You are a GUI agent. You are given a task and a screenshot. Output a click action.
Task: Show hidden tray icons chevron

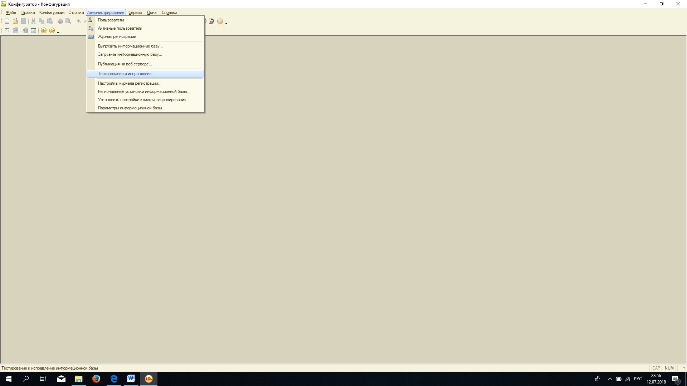coord(610,379)
